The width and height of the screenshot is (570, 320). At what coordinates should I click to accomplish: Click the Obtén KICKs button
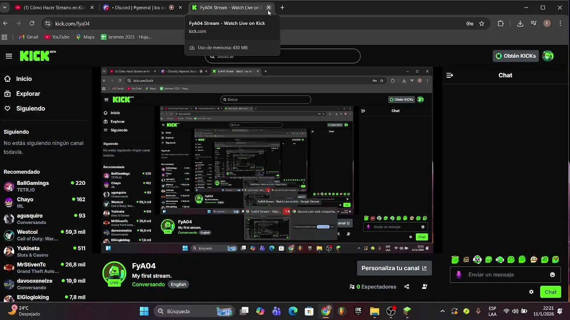pyautogui.click(x=516, y=56)
